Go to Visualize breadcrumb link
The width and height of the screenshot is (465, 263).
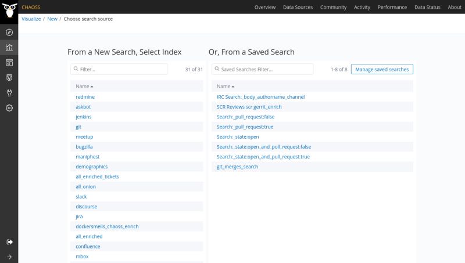31,19
